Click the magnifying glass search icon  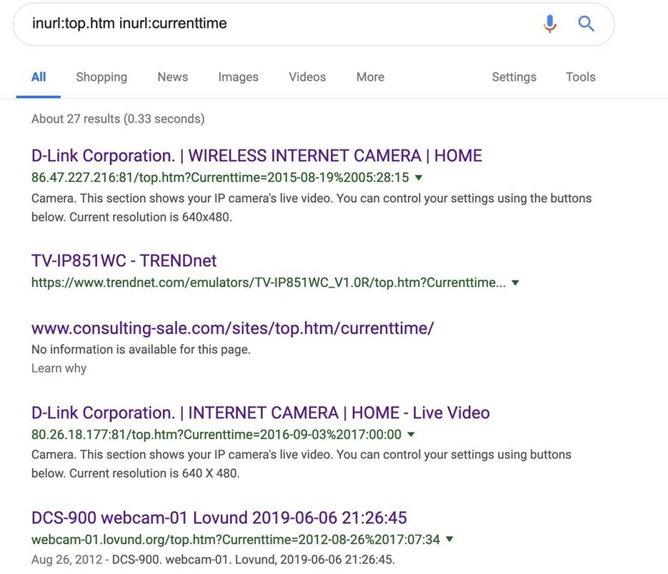click(x=587, y=24)
